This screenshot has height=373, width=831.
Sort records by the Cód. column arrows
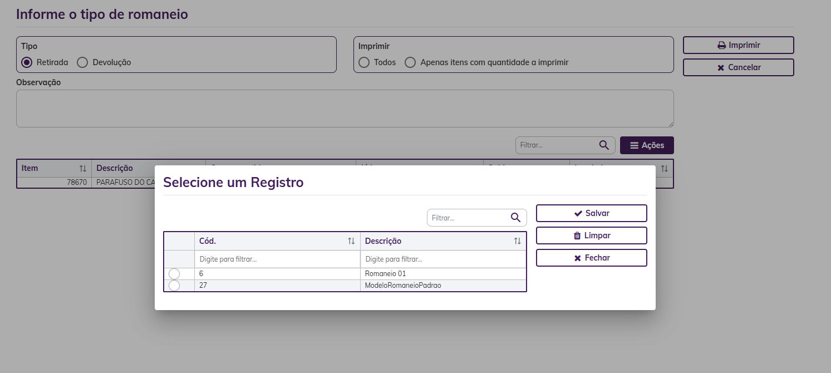(x=351, y=241)
